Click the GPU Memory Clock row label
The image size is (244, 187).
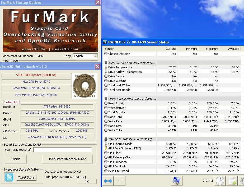[x=120, y=157]
